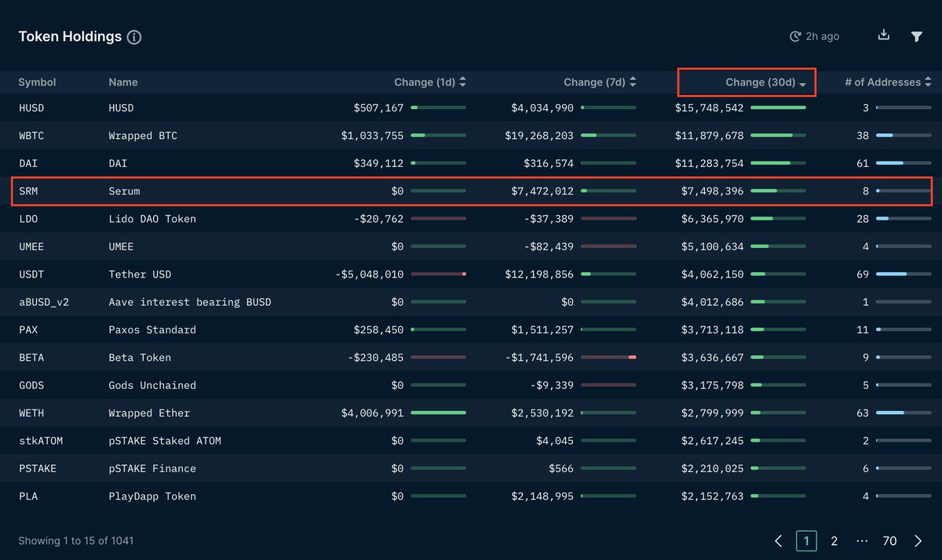Open the filter funnel icon

pos(916,37)
